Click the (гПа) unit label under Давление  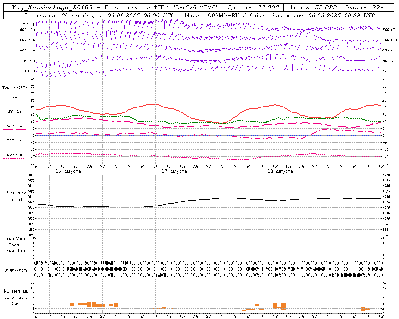point(16,199)
